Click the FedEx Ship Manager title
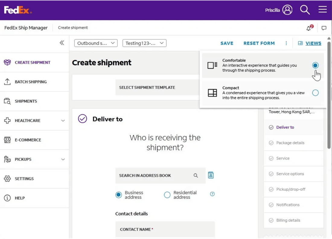332x239 pixels. pos(26,28)
